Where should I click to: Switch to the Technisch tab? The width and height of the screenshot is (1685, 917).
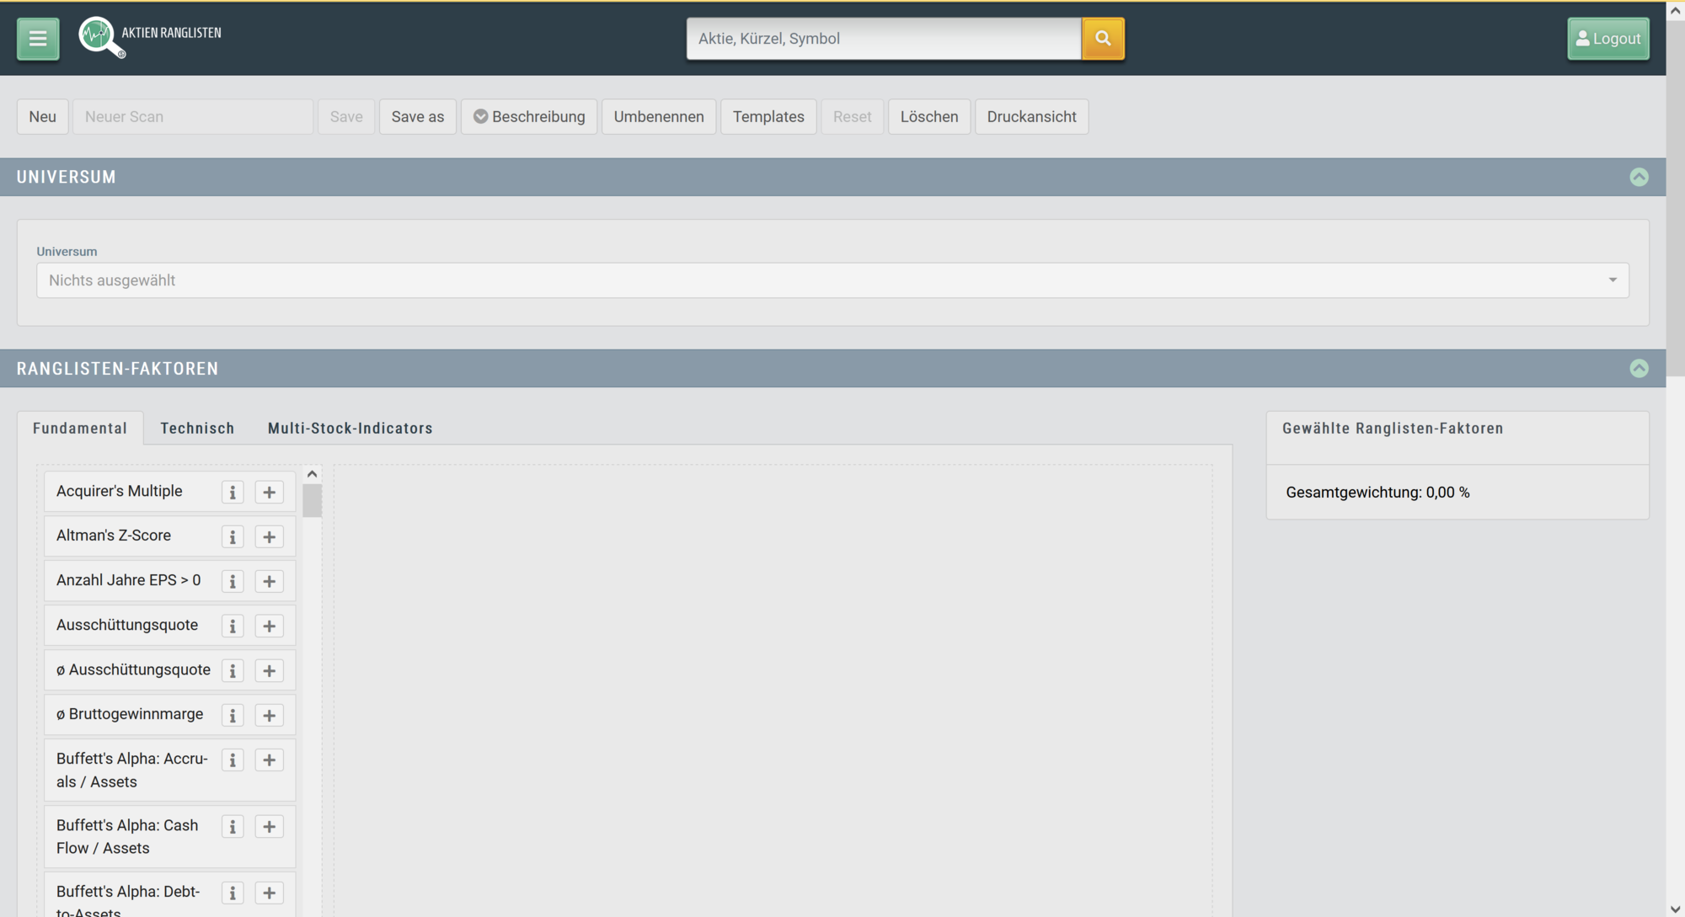[197, 429]
